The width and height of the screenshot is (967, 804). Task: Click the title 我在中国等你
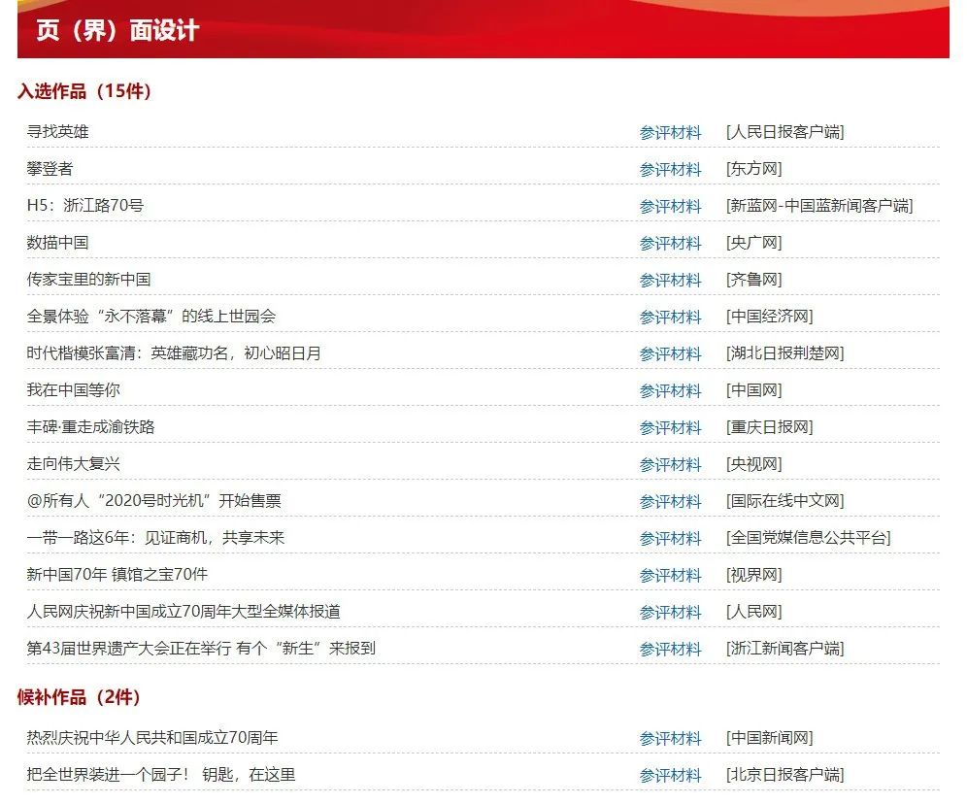point(74,389)
